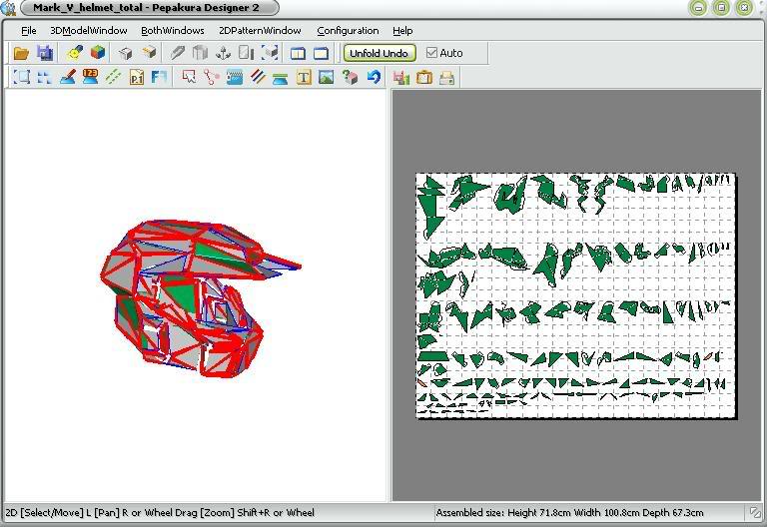Expand the BothWindows menu
This screenshot has height=527, width=767.
click(x=173, y=31)
